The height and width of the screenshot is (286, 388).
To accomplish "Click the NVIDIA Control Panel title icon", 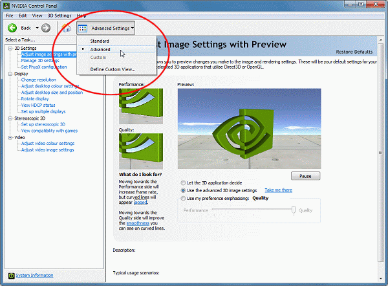I will [6, 5].
